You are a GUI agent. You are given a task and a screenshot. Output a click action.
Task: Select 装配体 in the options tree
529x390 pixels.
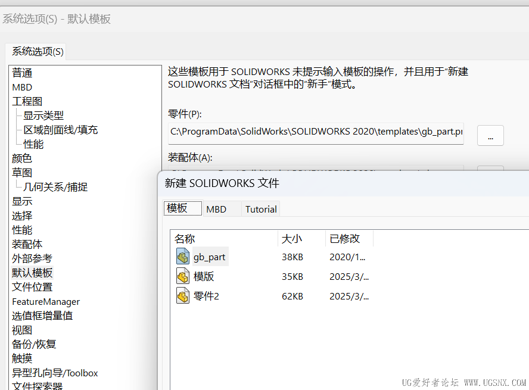(27, 244)
